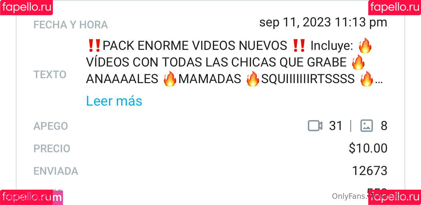Click the PRECIO row label
Viewport: 421px width, 205px height.
(x=52, y=149)
